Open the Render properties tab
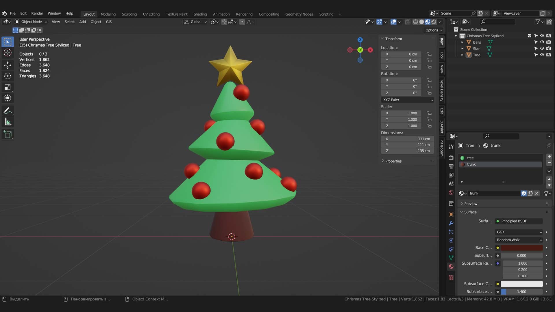 pos(451,157)
